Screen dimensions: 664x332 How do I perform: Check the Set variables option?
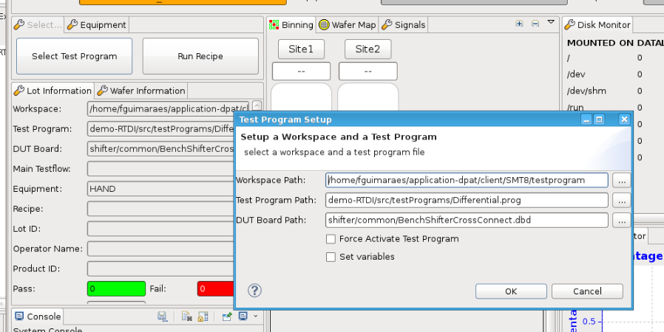click(331, 257)
